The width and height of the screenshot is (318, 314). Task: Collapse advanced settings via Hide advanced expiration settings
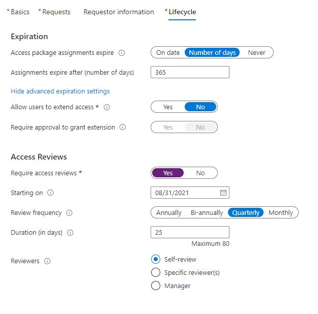pyautogui.click(x=60, y=91)
